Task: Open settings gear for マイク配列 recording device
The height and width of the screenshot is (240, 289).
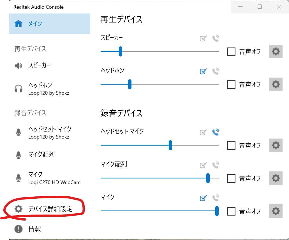Action: pyautogui.click(x=276, y=178)
